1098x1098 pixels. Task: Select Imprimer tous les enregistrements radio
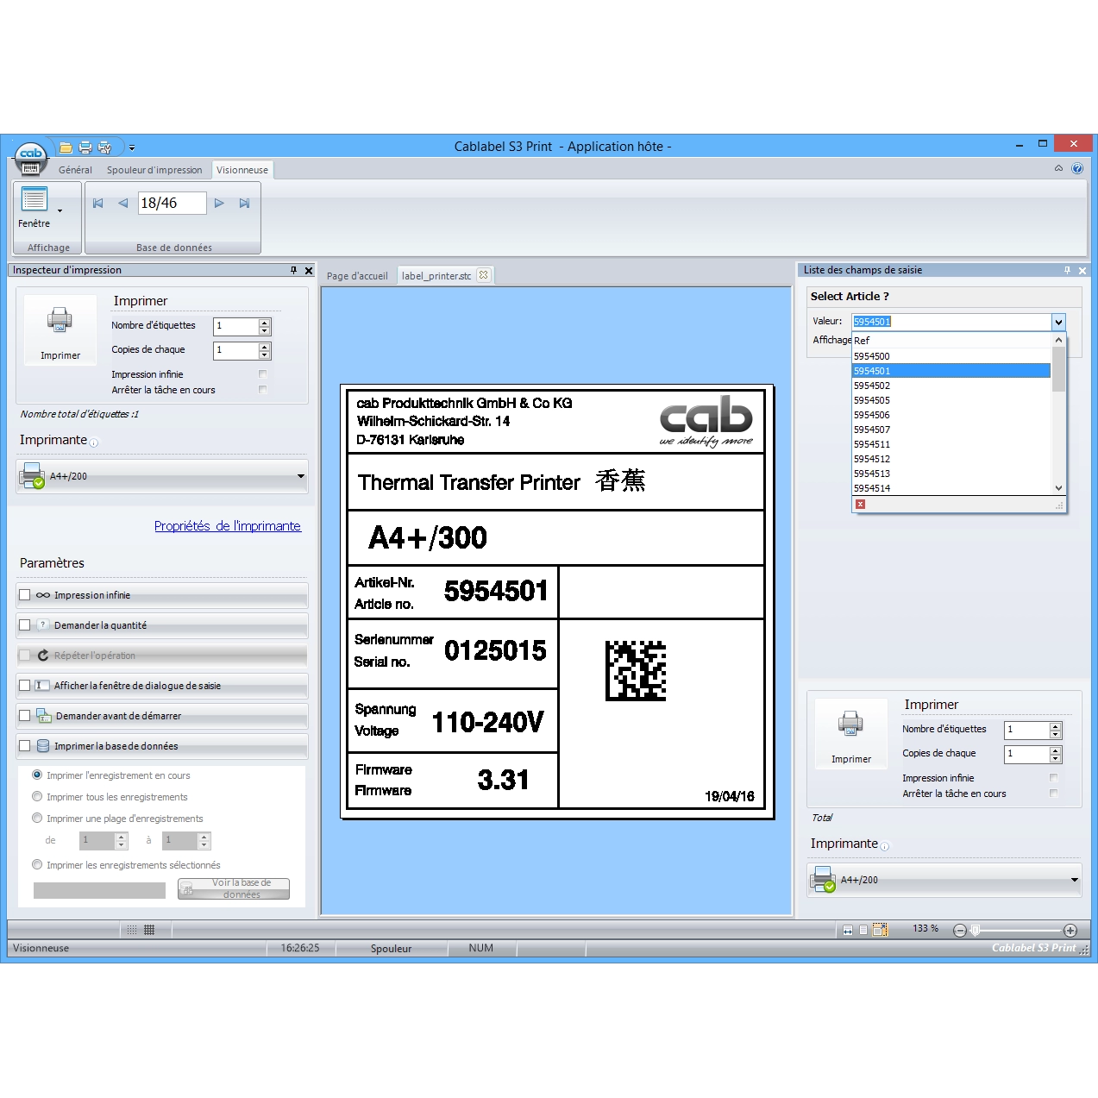tap(37, 797)
